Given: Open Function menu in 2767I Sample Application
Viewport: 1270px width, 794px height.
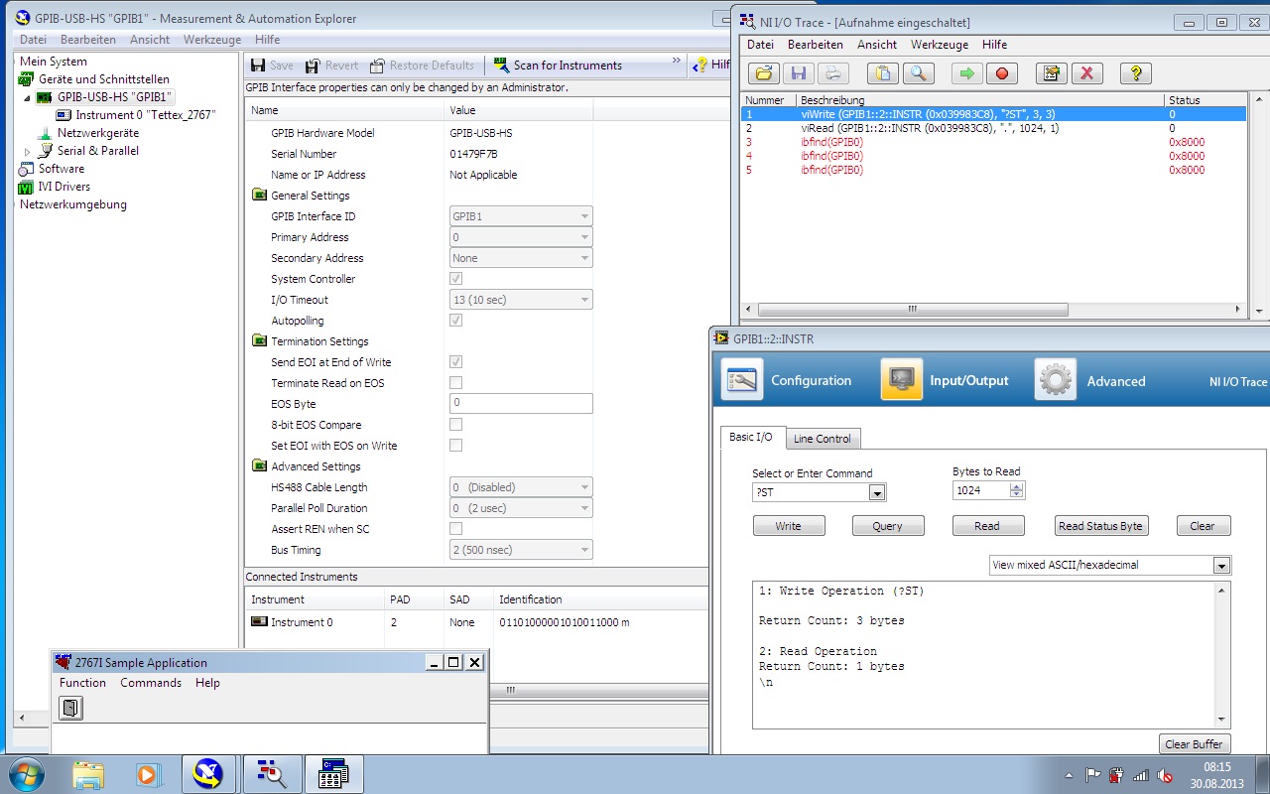Looking at the screenshot, I should 82,683.
